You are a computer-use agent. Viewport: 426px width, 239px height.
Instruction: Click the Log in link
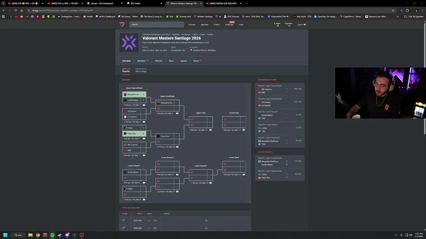[x=301, y=25]
